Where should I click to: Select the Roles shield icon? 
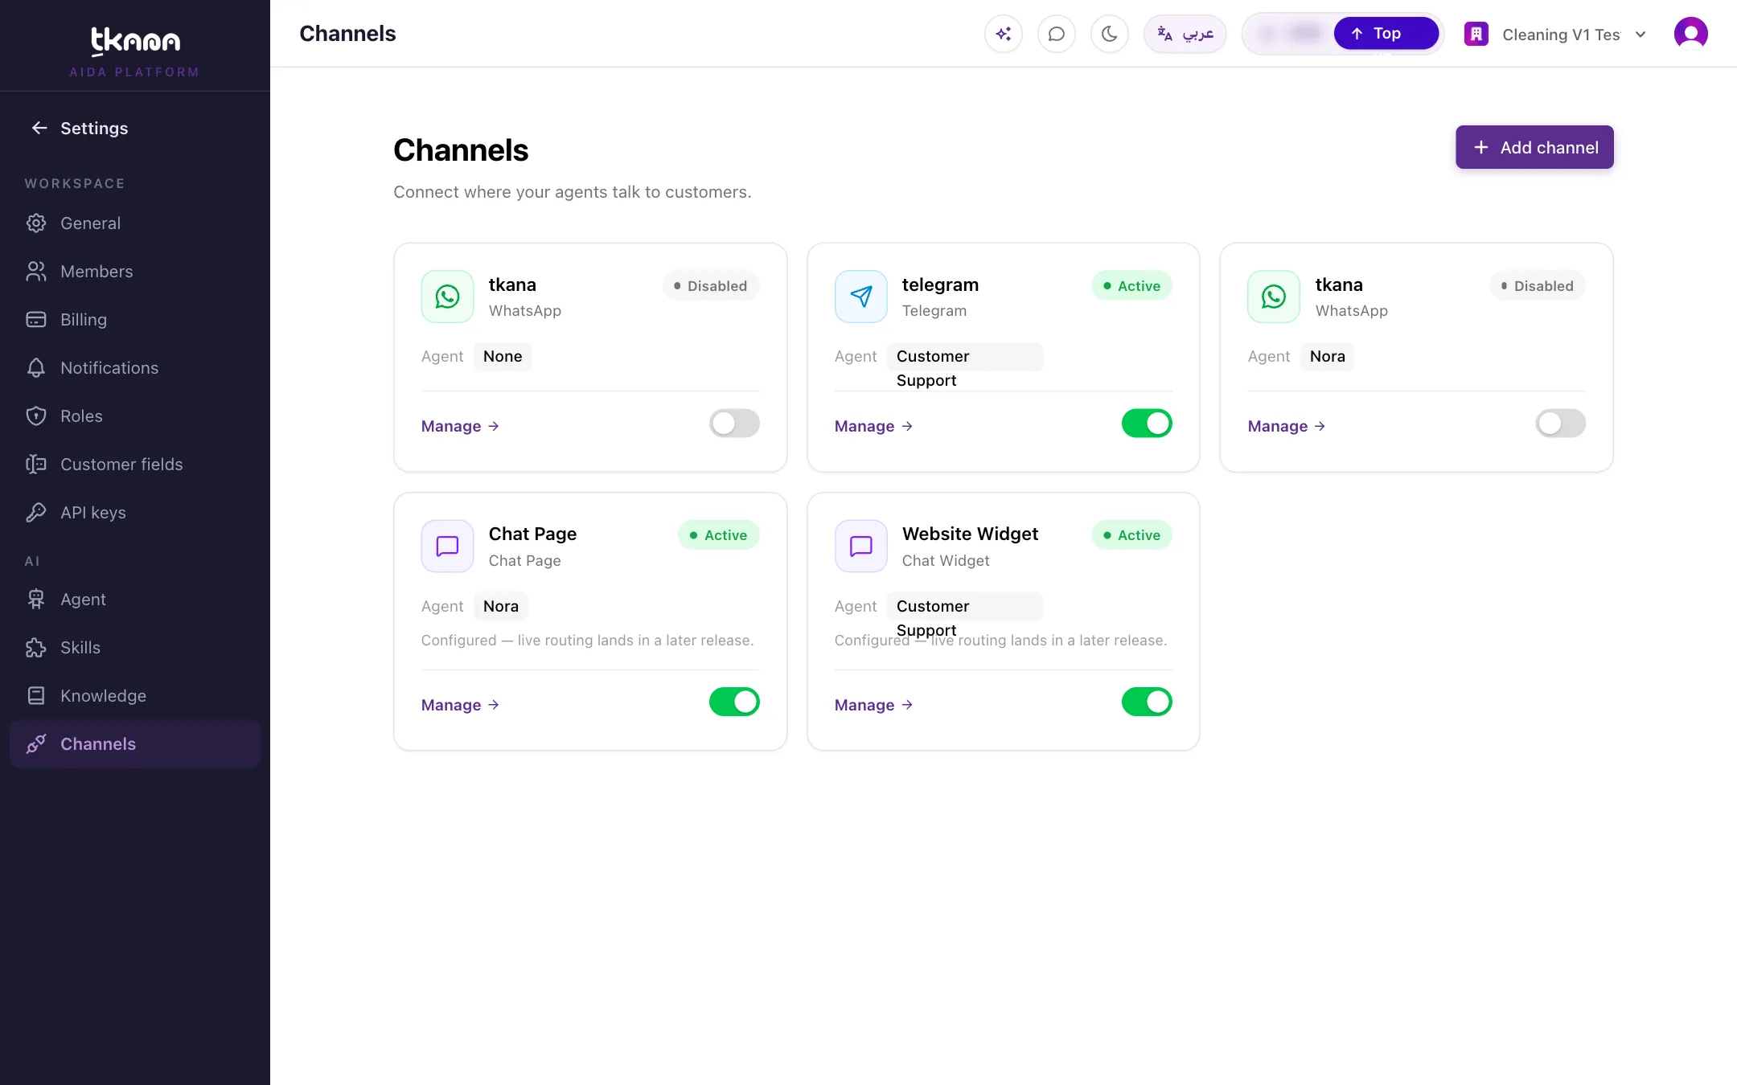coord(36,416)
